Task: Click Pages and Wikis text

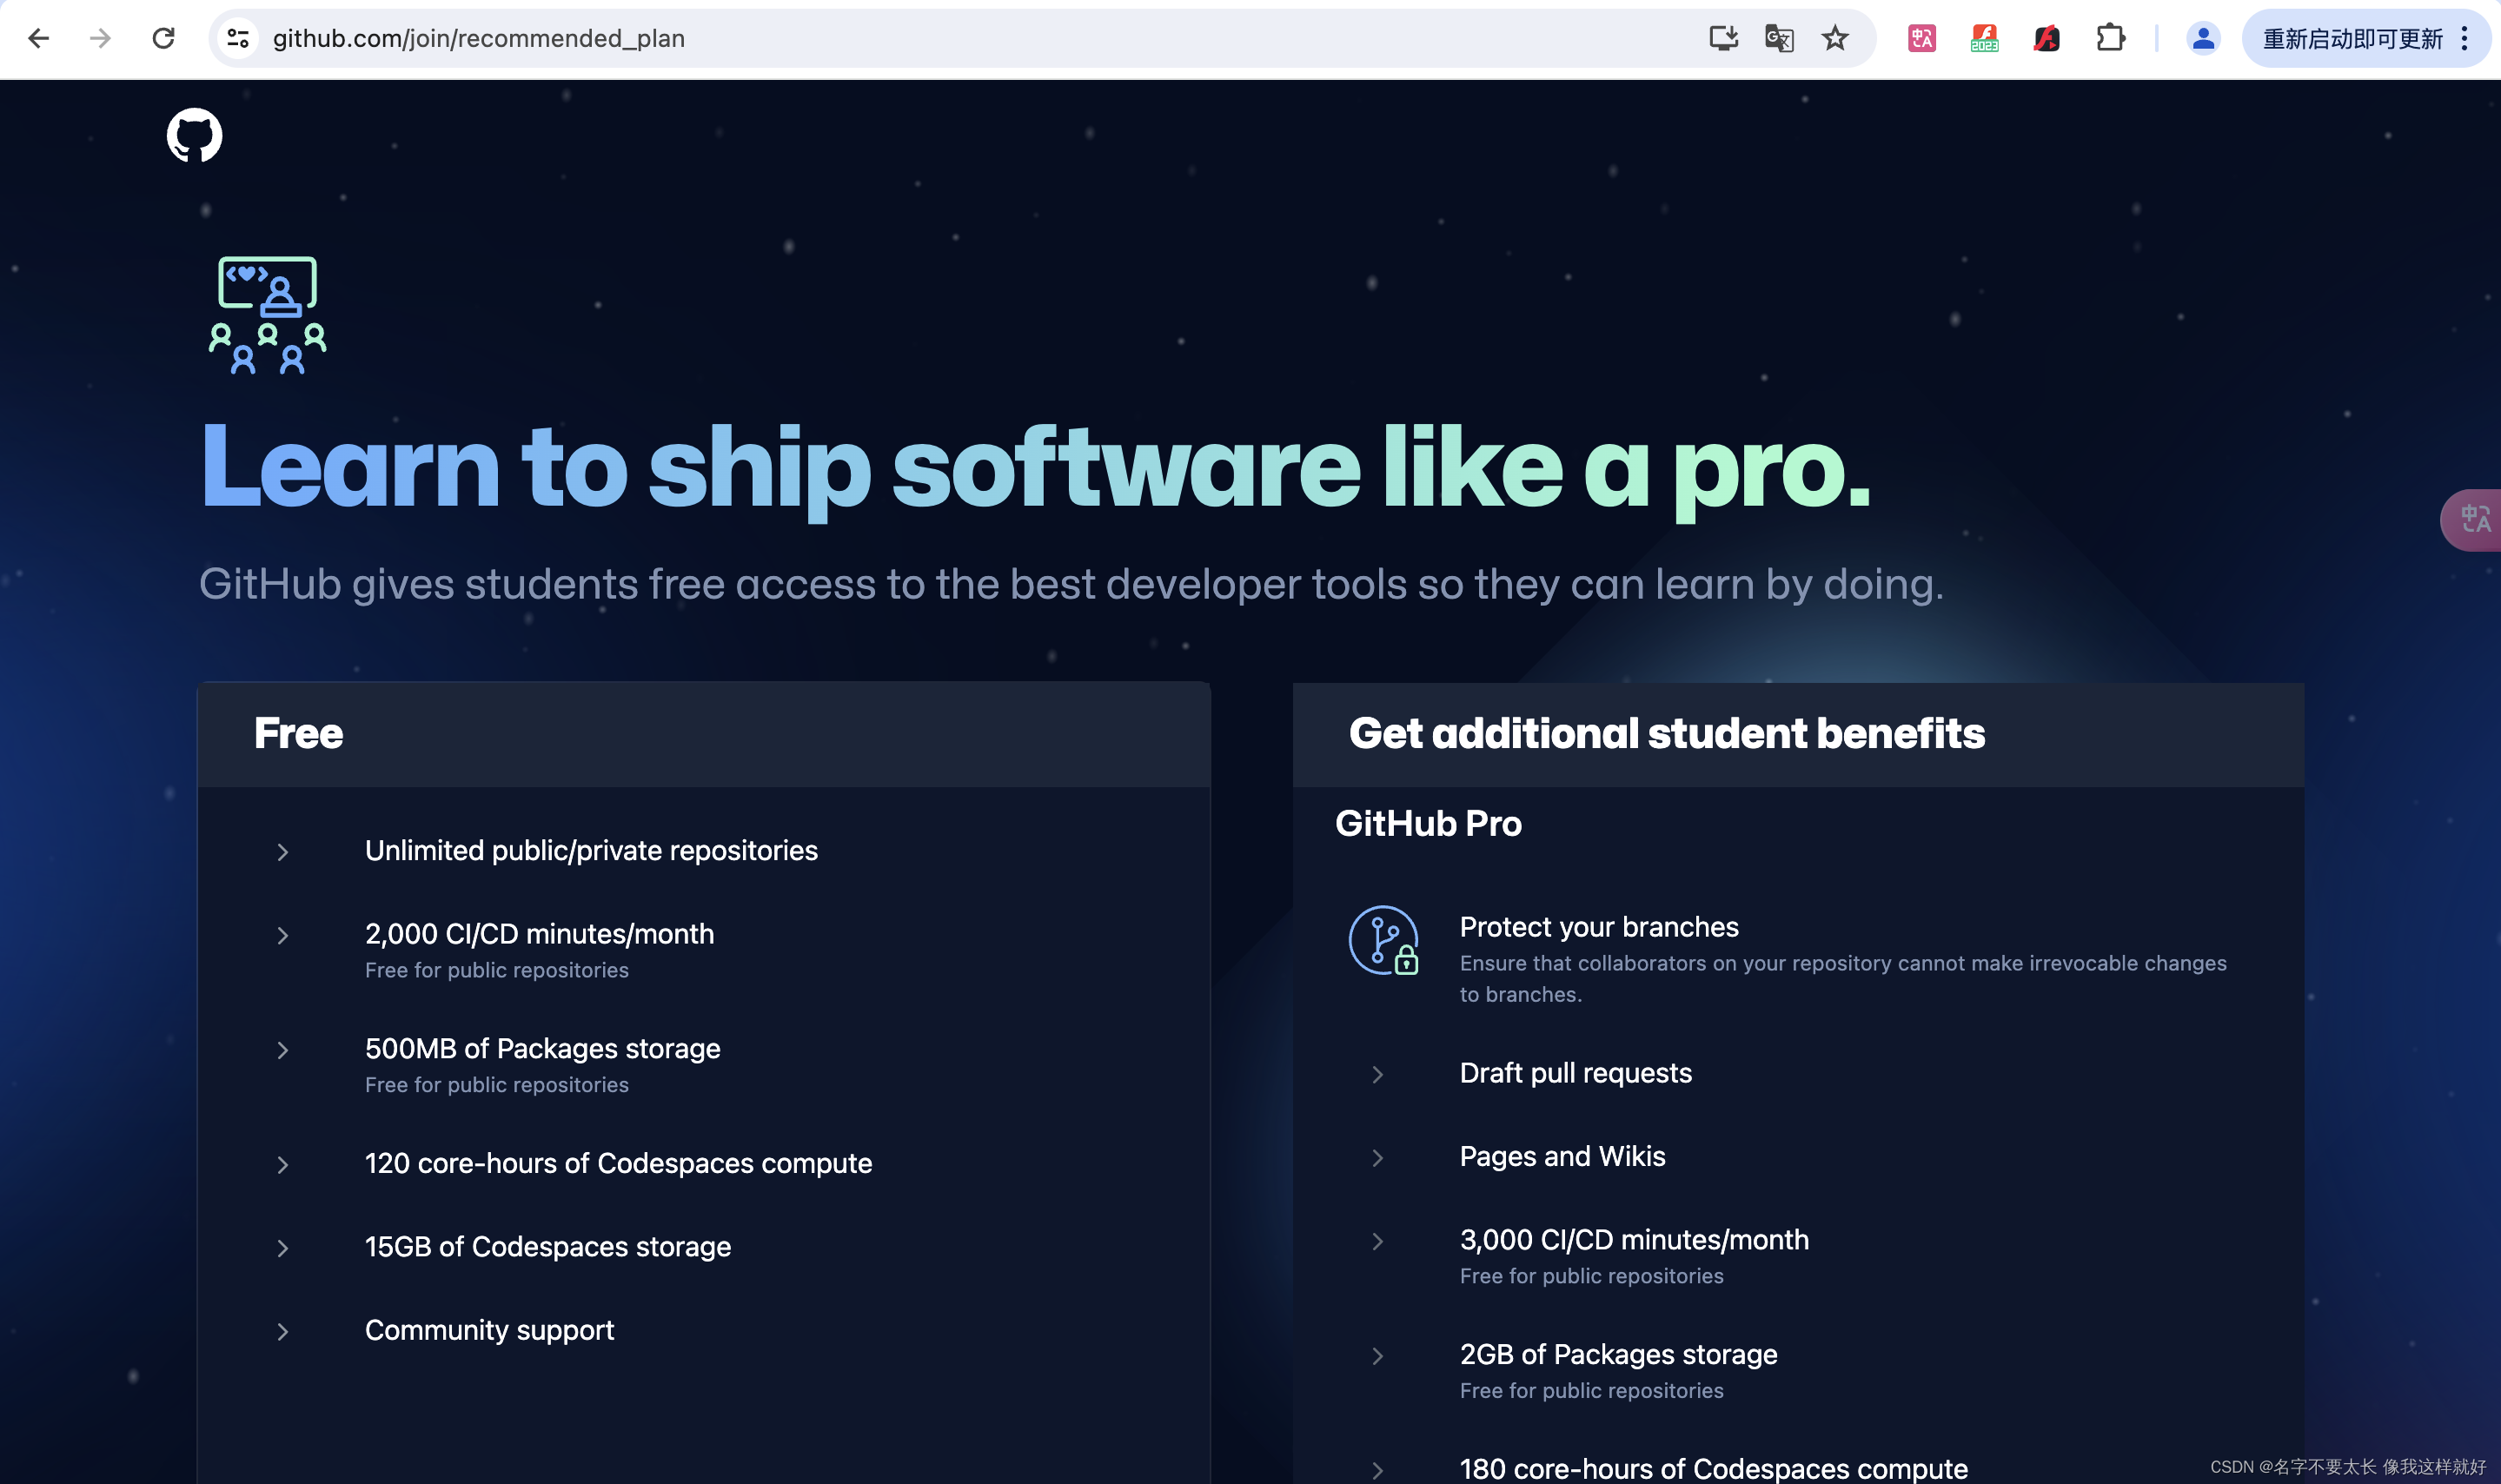Action: pyautogui.click(x=1563, y=1156)
